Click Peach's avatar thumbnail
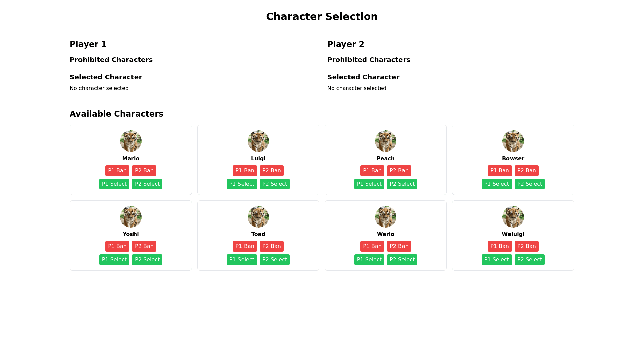644x362 pixels. [386, 141]
